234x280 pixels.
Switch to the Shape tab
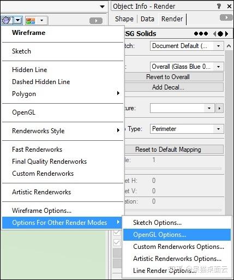124,19
